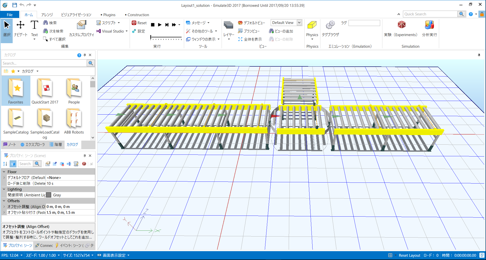Viewport: 486px width, 260px height.
Task: Pin the Catalog panel
Action: [85, 55]
